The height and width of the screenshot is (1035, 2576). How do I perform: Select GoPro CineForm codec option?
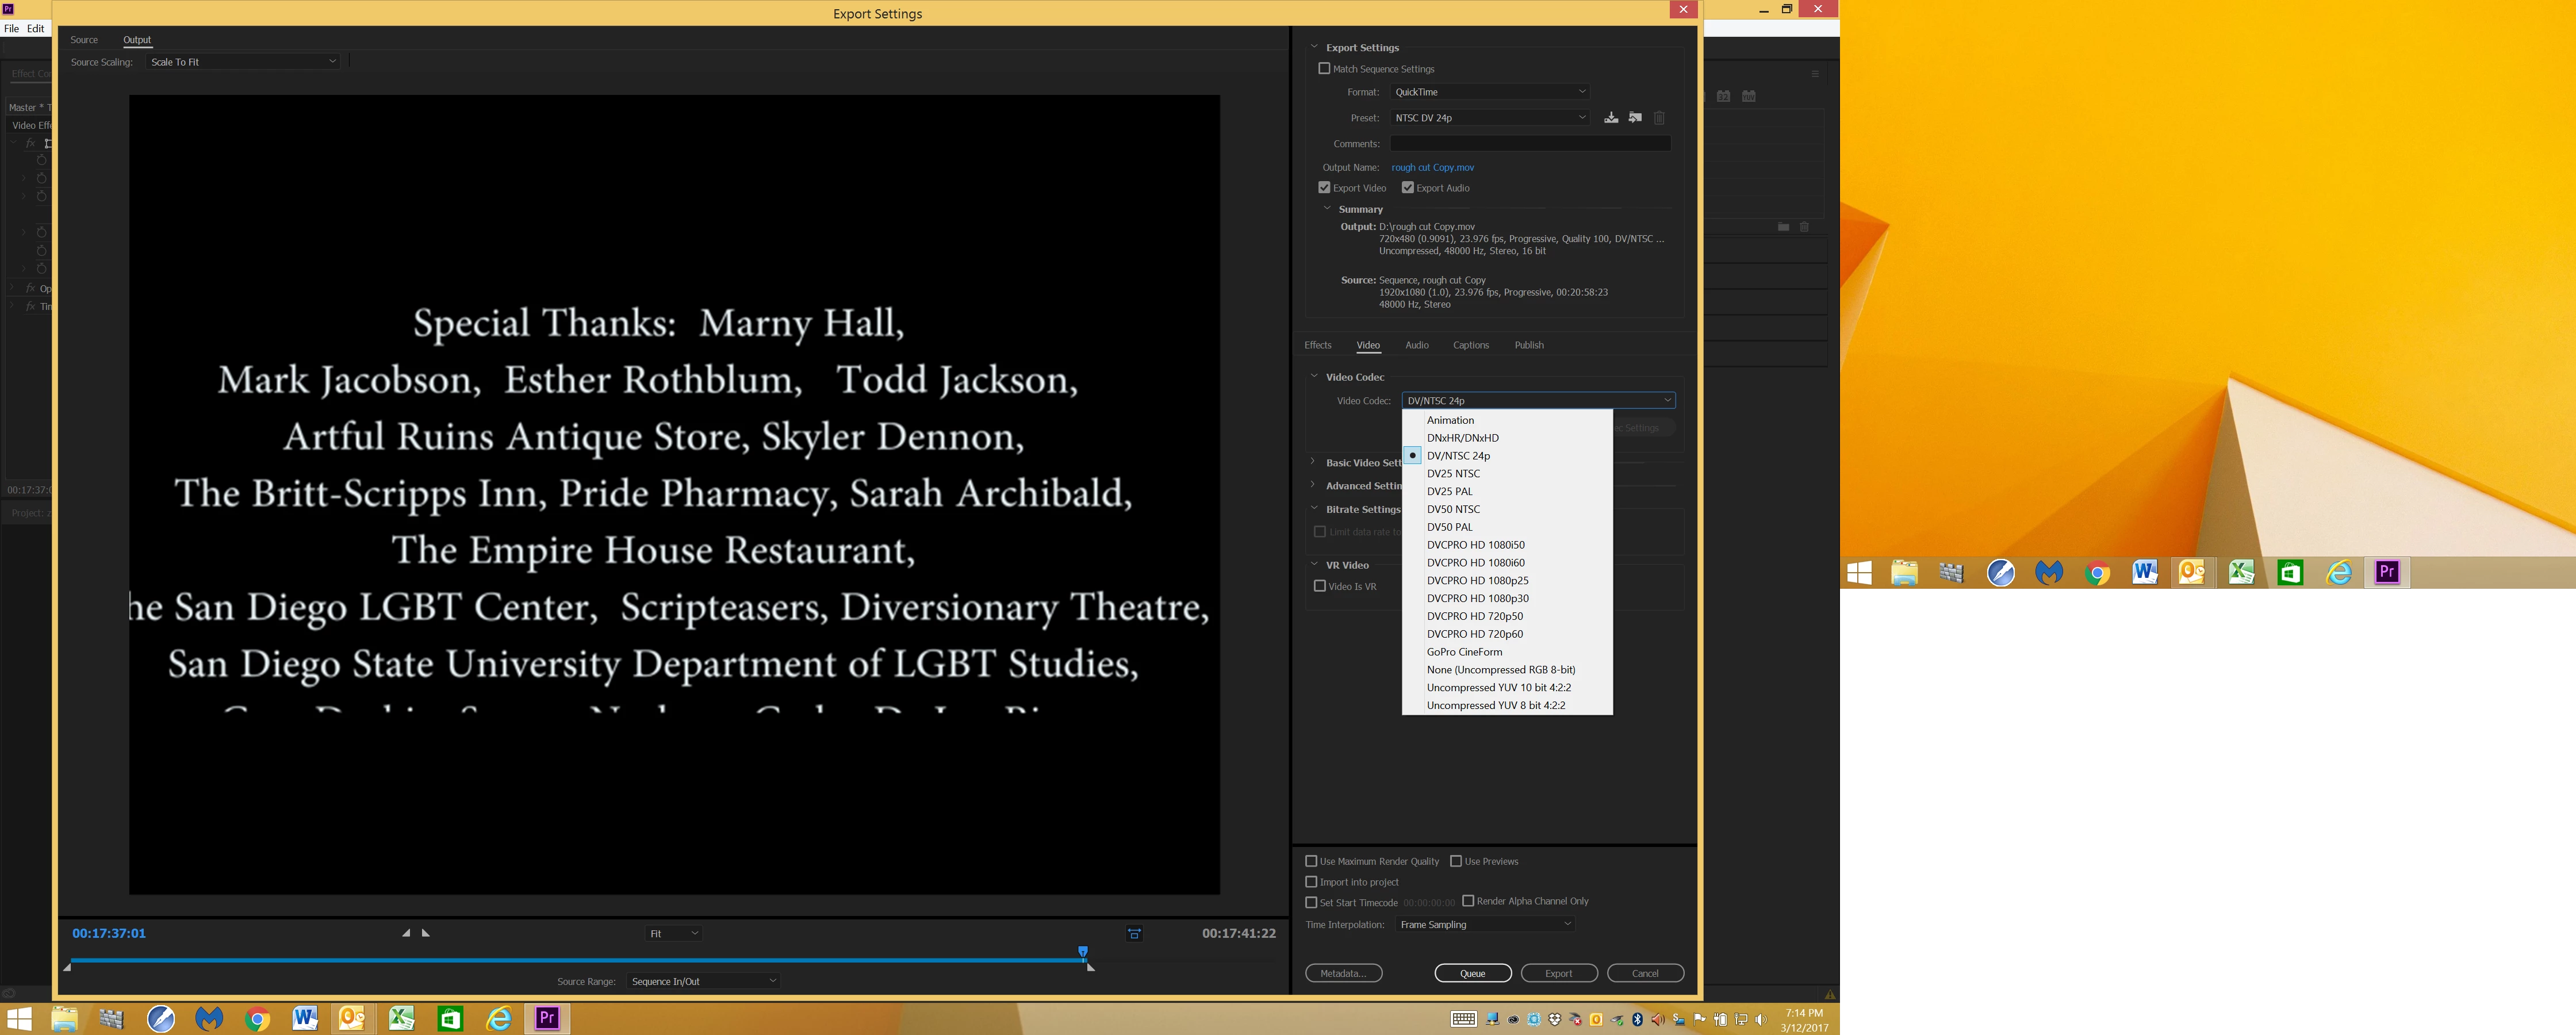[x=1464, y=652]
